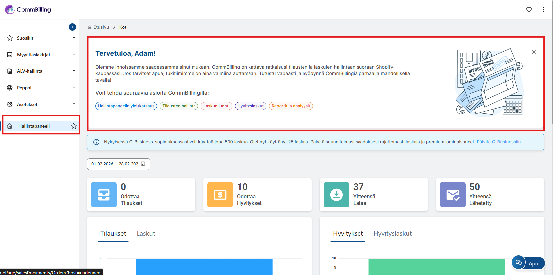Screen dimensions: 553x275
Task: Click the date range input field
Action: [115, 164]
